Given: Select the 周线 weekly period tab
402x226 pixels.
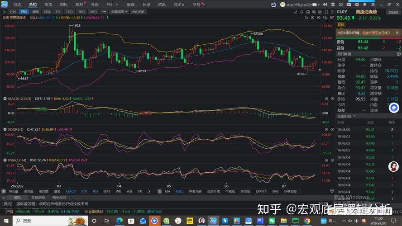Looking at the screenshot, I should 36,12.
